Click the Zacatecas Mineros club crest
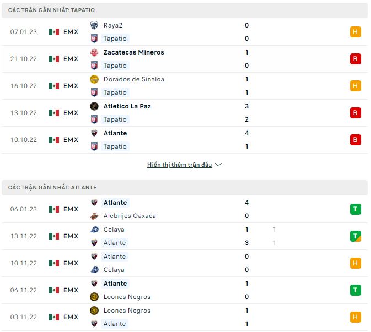Image resolution: width=371 pixels, height=332 pixels. [94, 52]
